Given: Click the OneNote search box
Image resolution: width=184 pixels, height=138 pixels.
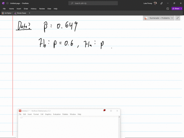Looking at the screenshot, I should click(x=93, y=3).
